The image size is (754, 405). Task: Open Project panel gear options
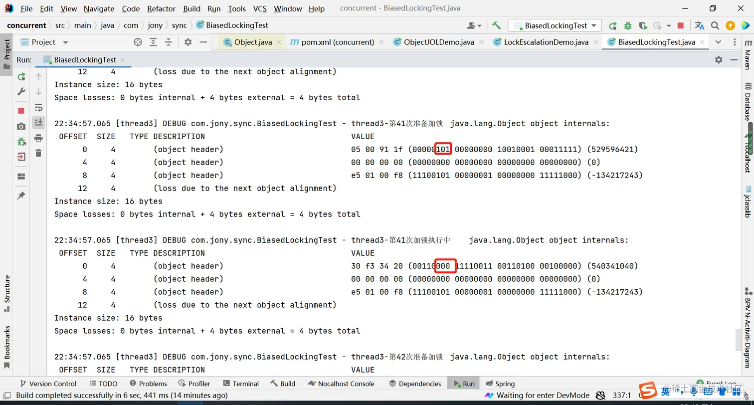pos(188,42)
